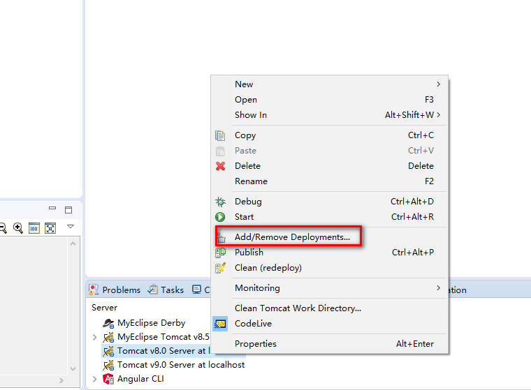The image size is (531, 390).
Task: Click the green Start play icon
Action: click(x=220, y=217)
